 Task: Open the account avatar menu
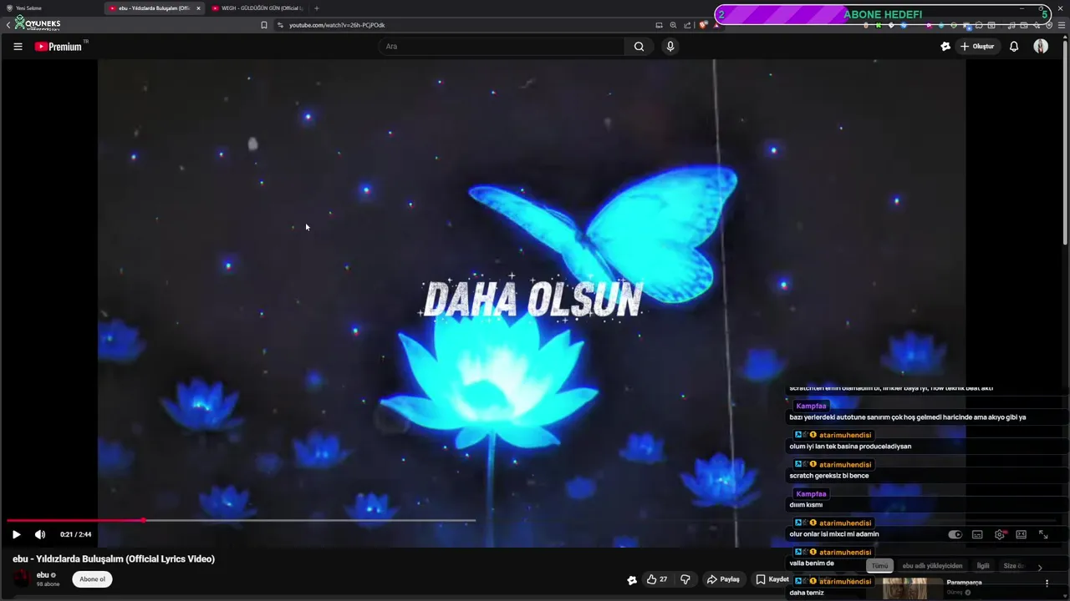point(1041,47)
